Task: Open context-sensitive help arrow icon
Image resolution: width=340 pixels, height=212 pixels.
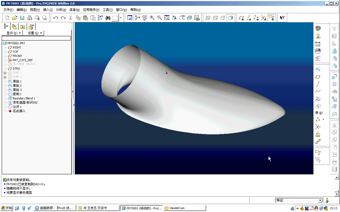Action: [282, 18]
